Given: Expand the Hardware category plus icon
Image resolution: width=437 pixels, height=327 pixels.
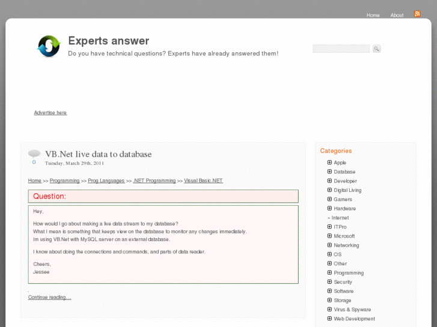Looking at the screenshot, I should point(329,208).
